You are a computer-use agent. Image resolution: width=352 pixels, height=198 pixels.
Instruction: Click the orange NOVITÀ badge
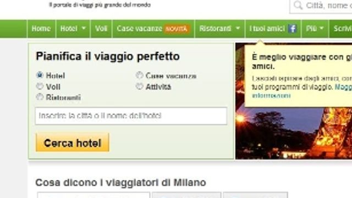176,29
